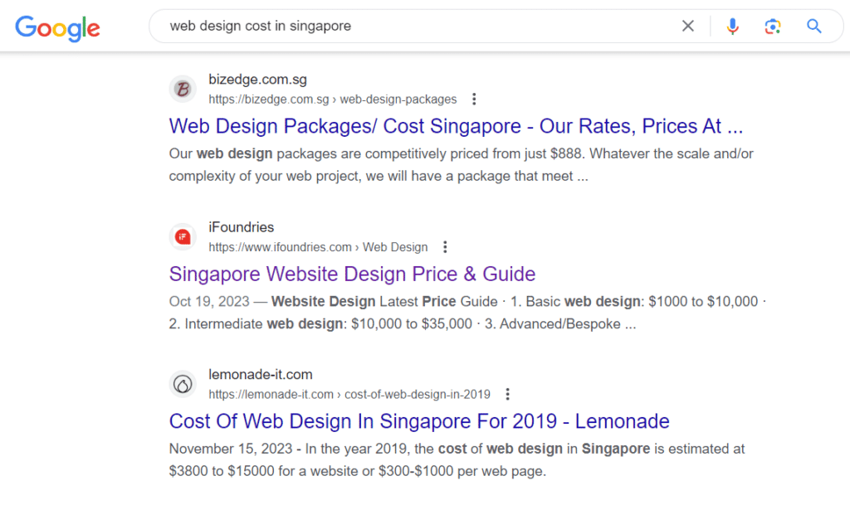The width and height of the screenshot is (850, 510).
Task: Click the lemonade-it cost-of-web-design-in-2019 URL
Action: click(349, 395)
